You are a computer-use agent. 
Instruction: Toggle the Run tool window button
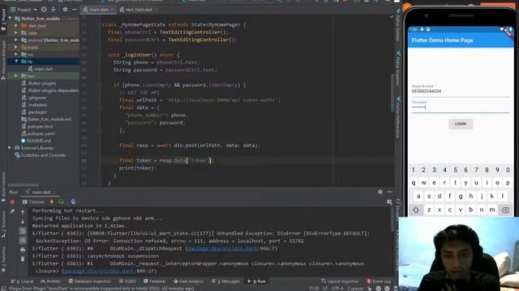click(256, 281)
